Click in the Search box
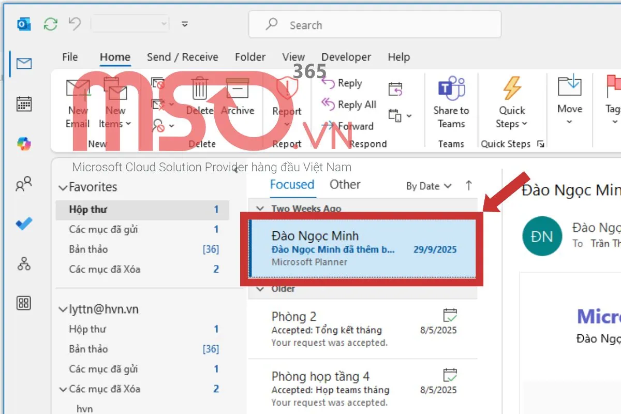Image resolution: width=621 pixels, height=414 pixels. 375,25
